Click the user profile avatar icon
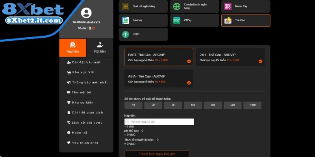This screenshot has height=157, width=315. pyautogui.click(x=86, y=13)
